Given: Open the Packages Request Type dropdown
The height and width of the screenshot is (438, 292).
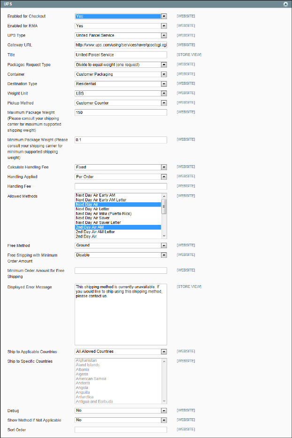Looking at the screenshot, I should [x=121, y=64].
